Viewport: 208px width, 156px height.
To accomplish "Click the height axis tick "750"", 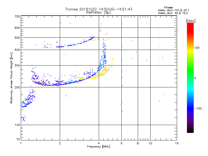I will pyautogui.click(x=17, y=16).
